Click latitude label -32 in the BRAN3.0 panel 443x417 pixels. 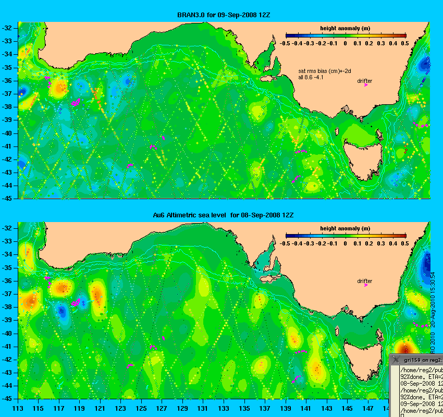pos(7,28)
